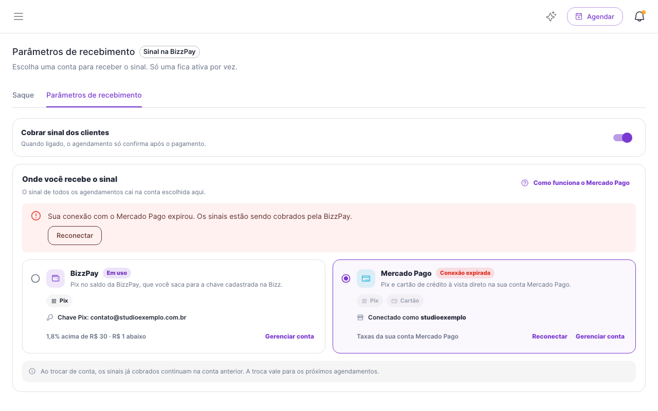
Task: Click the store icon beside Conectado como
Action: pos(360,317)
